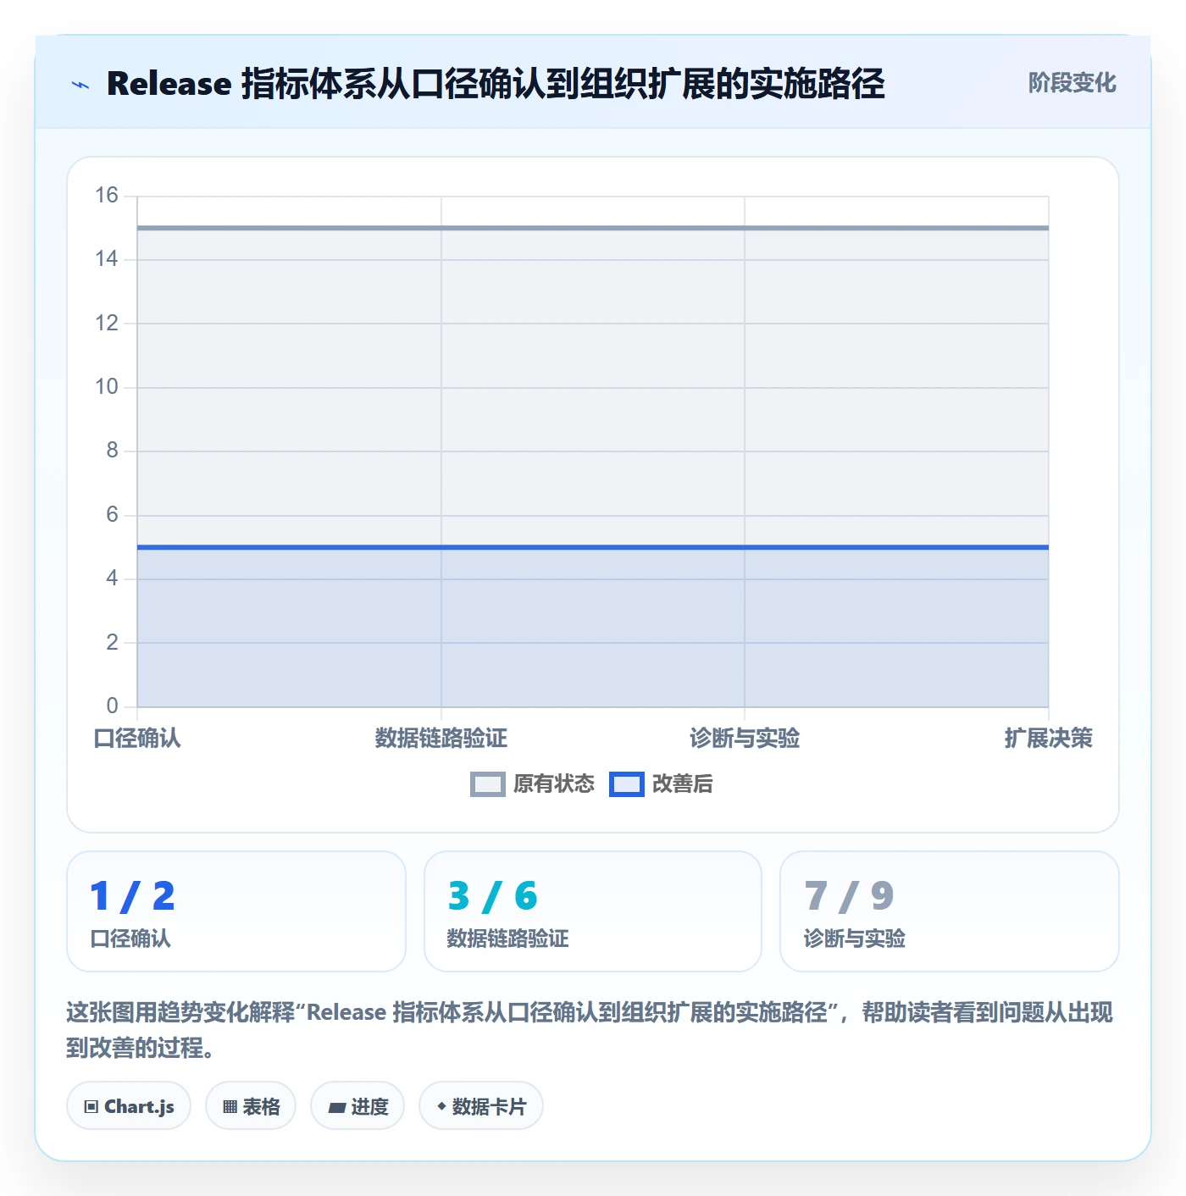Click the Chart.js tag
The width and height of the screenshot is (1186, 1196).
129,1106
